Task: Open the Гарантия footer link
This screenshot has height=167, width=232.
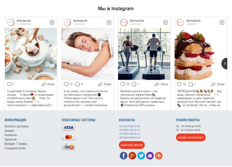Action: (x=10, y=139)
